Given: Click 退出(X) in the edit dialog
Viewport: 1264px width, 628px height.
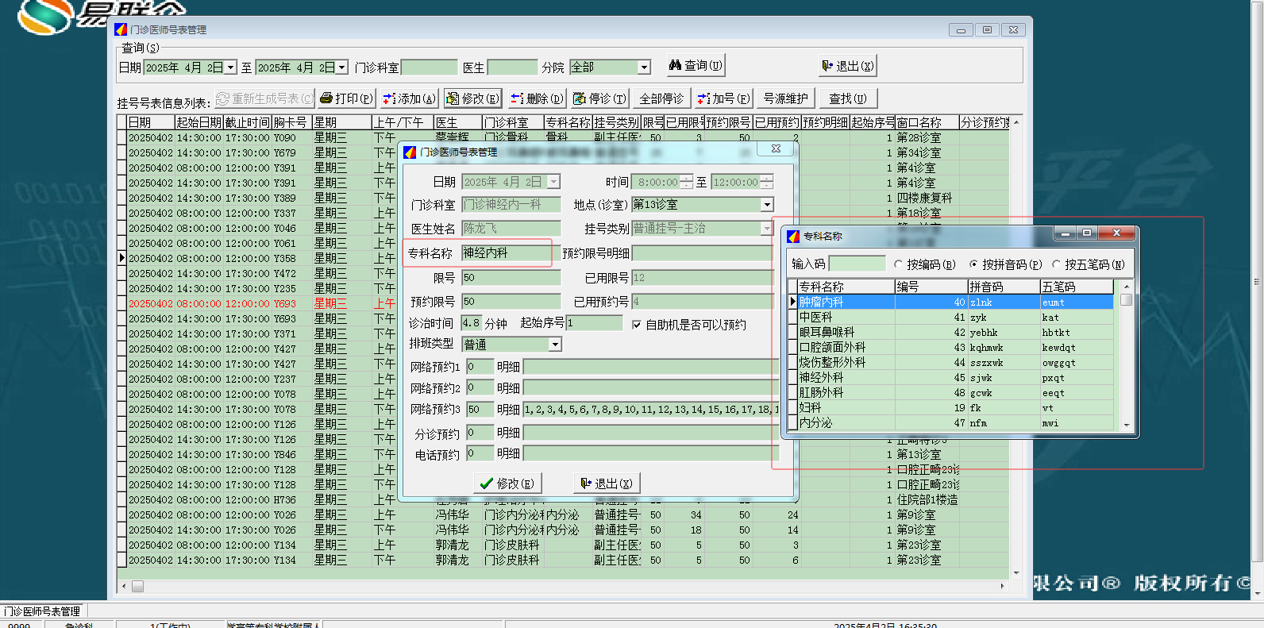Looking at the screenshot, I should (607, 483).
